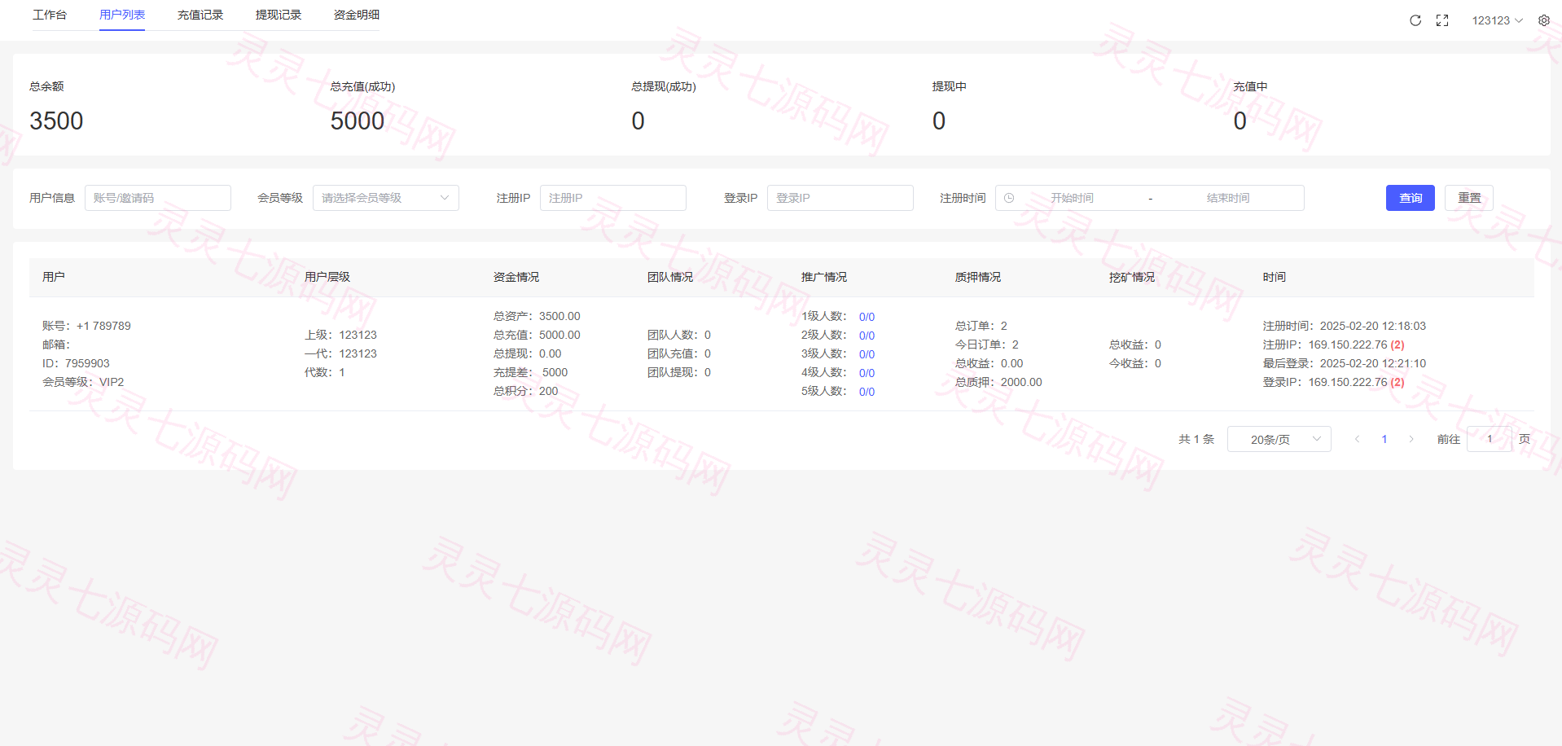Open the 充值记录 tab
This screenshot has height=746, width=1562.
tap(200, 15)
